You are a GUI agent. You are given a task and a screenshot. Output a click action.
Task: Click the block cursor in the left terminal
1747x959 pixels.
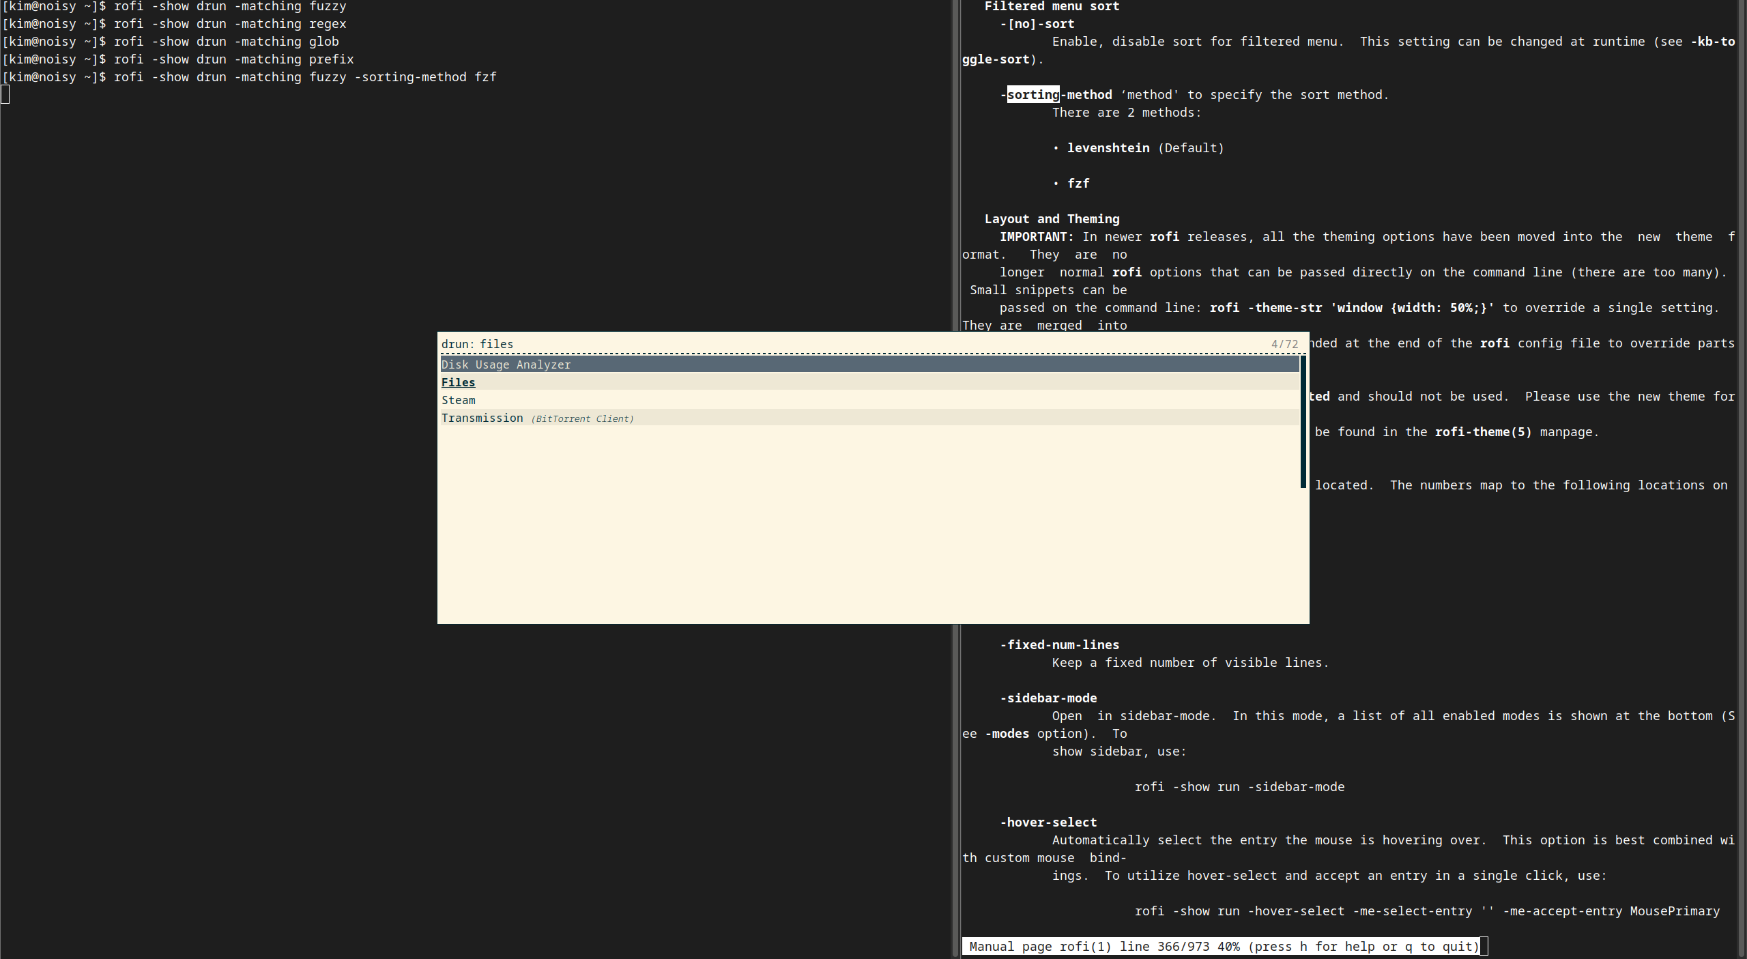[x=5, y=95]
